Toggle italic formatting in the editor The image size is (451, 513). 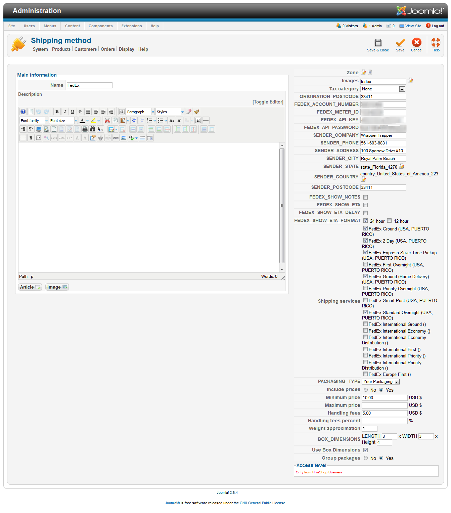(65, 112)
